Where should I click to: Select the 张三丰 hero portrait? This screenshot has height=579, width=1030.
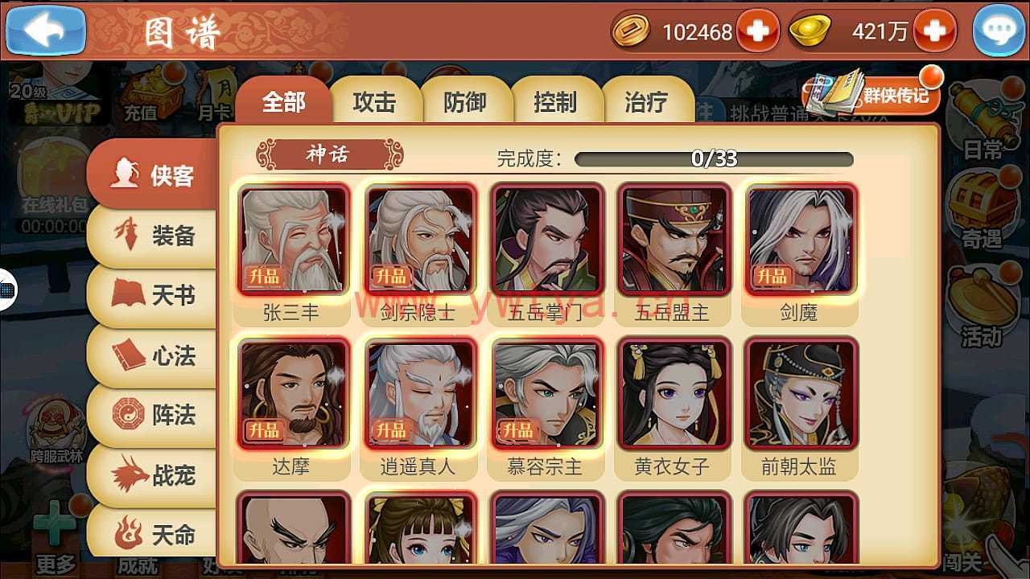[293, 240]
